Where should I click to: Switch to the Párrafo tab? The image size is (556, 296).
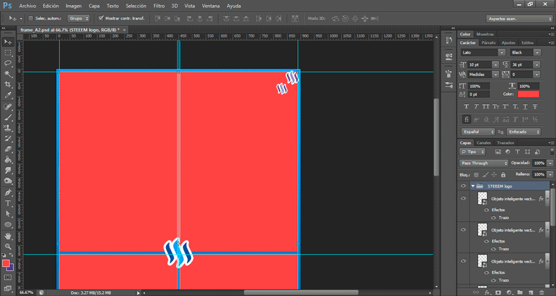tap(489, 43)
